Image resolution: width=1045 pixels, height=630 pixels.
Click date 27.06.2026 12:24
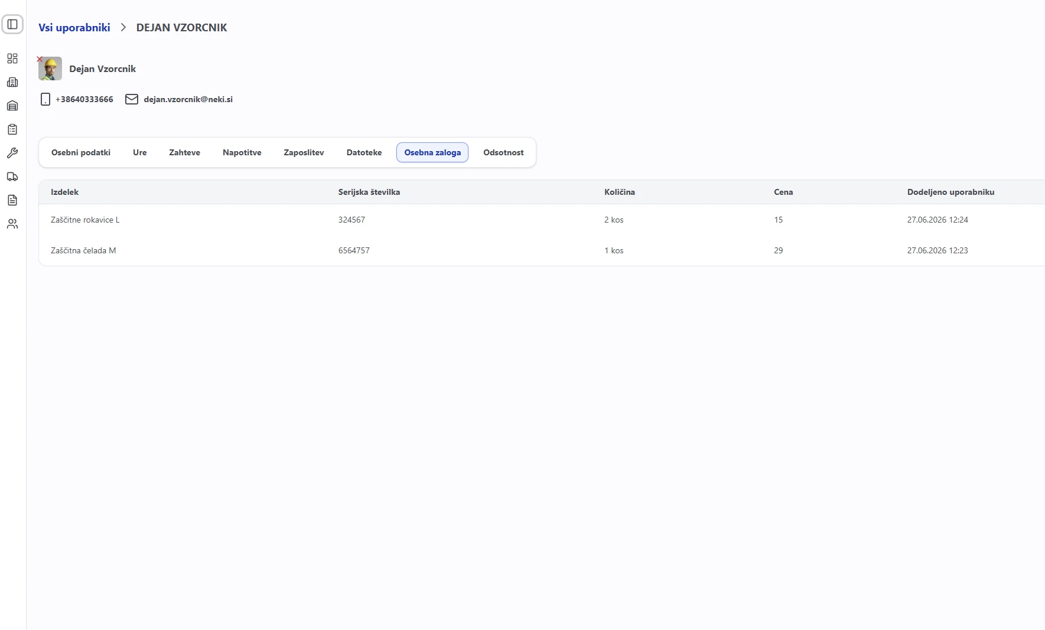[937, 220]
